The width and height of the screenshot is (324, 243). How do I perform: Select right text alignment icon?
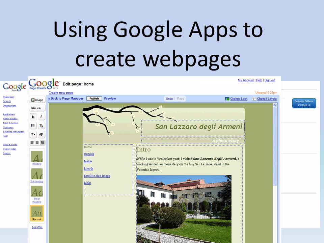[x=43, y=142]
